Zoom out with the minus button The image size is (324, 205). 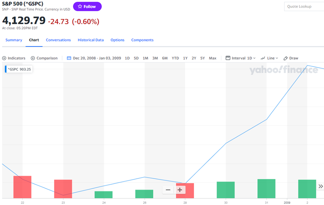tap(168, 190)
